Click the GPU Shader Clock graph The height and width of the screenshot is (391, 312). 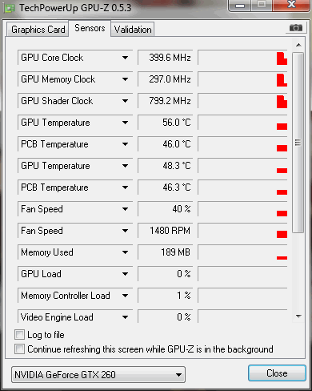[242, 101]
